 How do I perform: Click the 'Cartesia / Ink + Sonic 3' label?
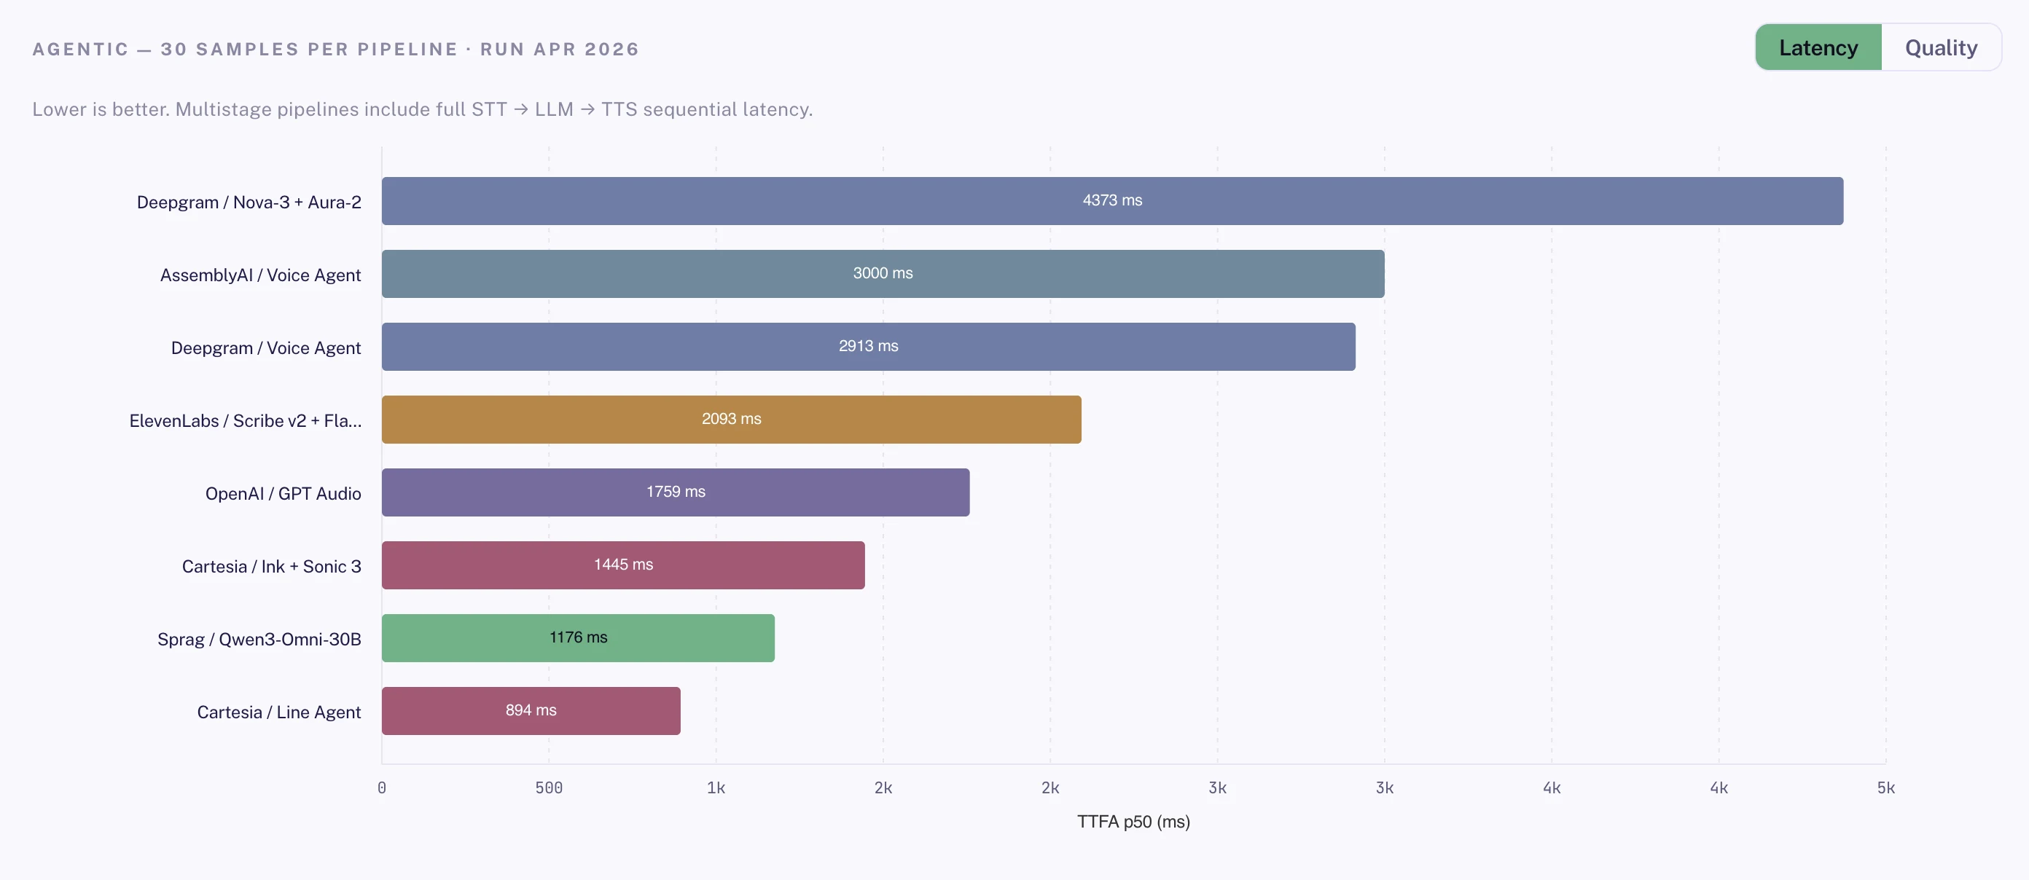pyautogui.click(x=272, y=567)
